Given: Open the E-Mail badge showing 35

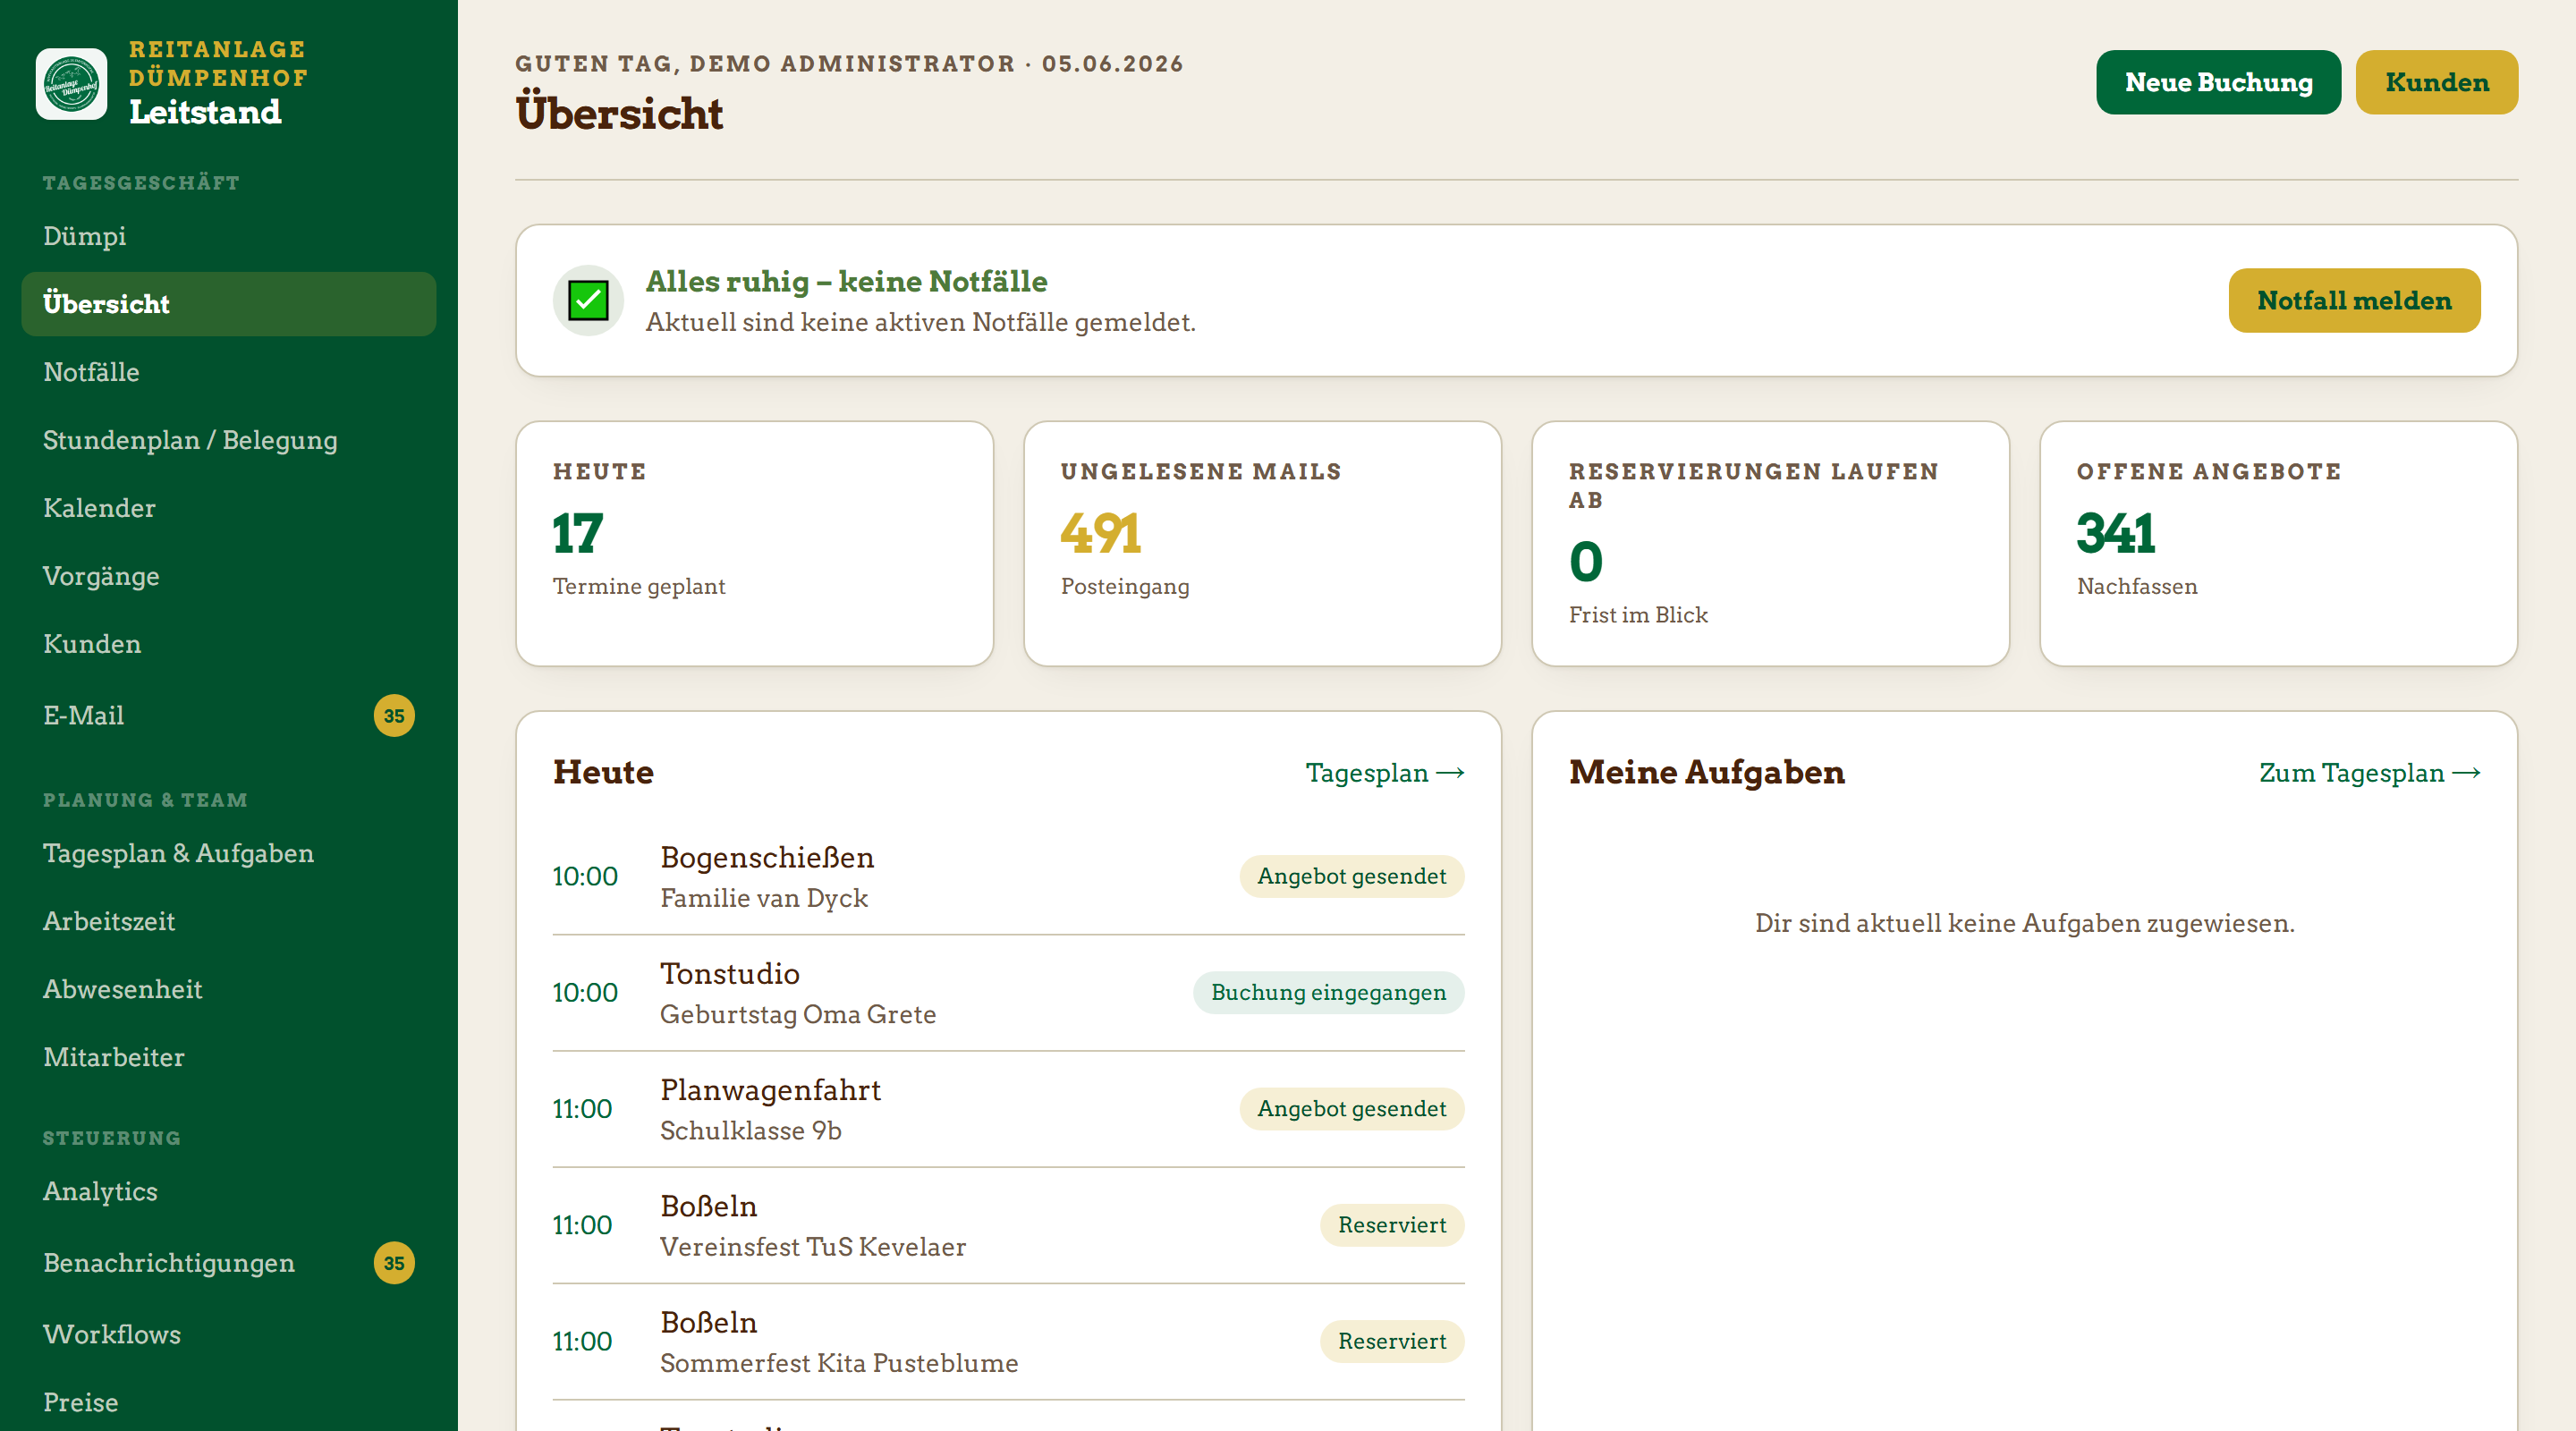Looking at the screenshot, I should [394, 716].
